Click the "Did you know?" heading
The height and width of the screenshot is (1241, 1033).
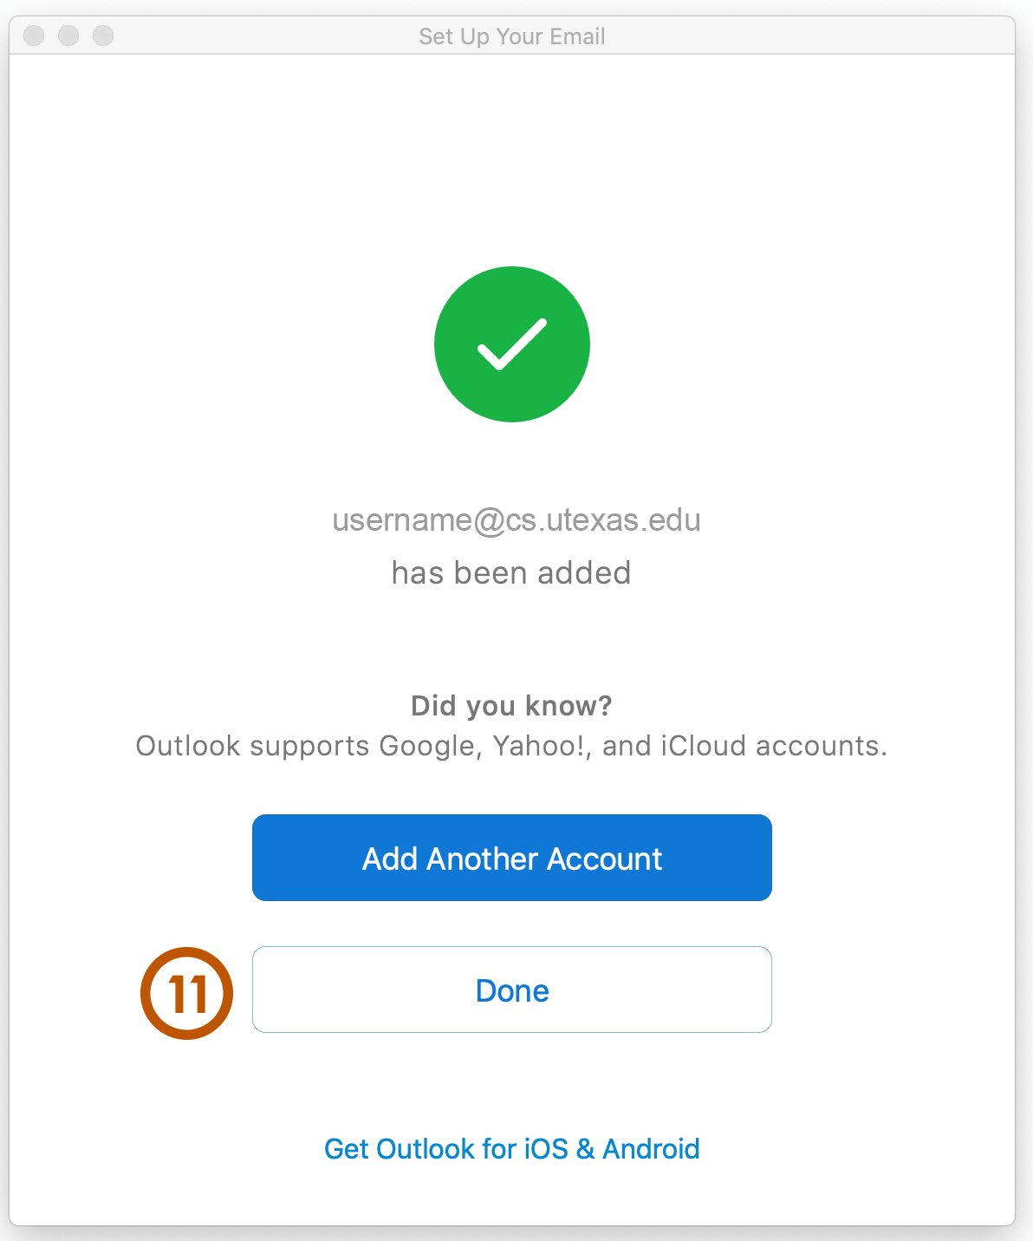(511, 706)
